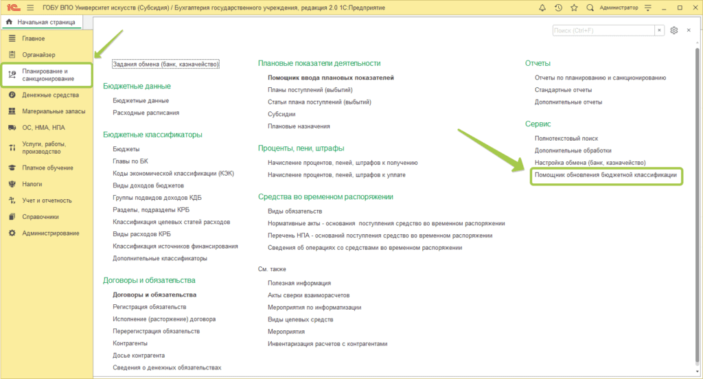Open the history clock icon

click(x=558, y=8)
